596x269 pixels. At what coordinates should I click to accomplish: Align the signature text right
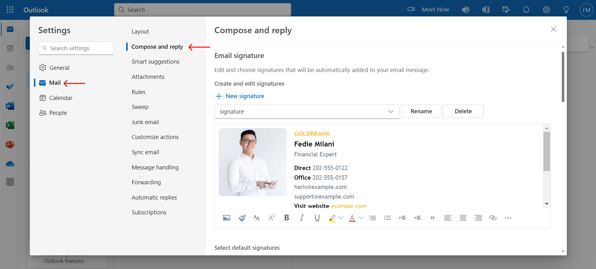pyautogui.click(x=478, y=218)
